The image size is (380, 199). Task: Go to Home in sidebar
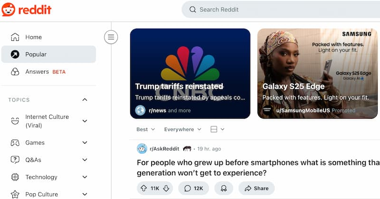33,37
